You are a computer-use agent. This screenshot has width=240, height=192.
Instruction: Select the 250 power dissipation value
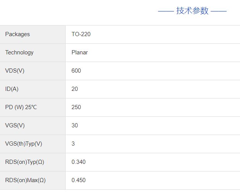coord(76,107)
